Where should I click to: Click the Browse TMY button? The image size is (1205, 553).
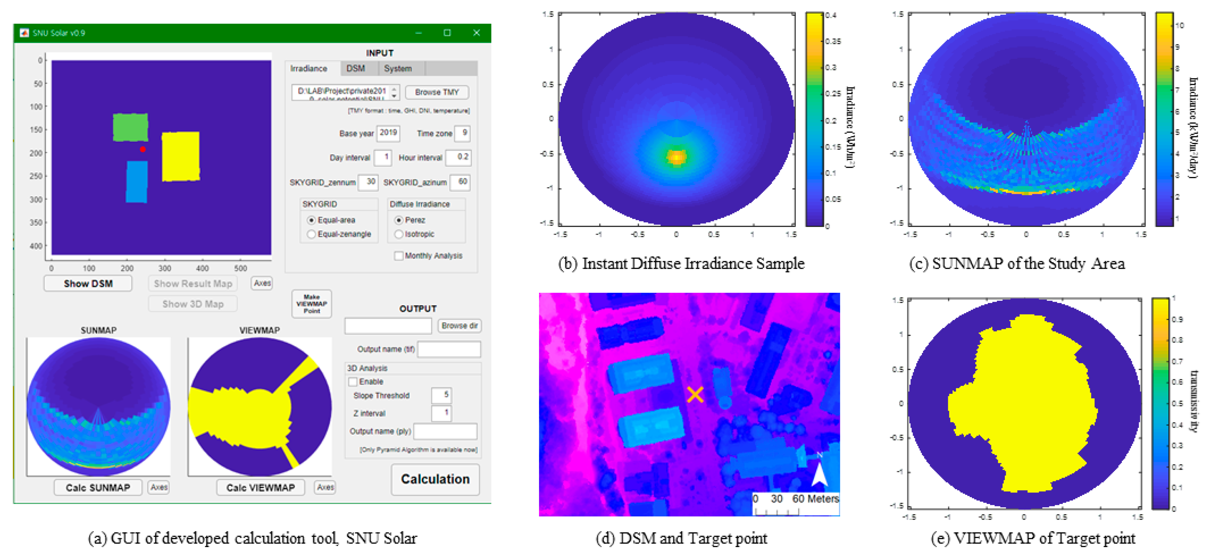[x=437, y=92]
